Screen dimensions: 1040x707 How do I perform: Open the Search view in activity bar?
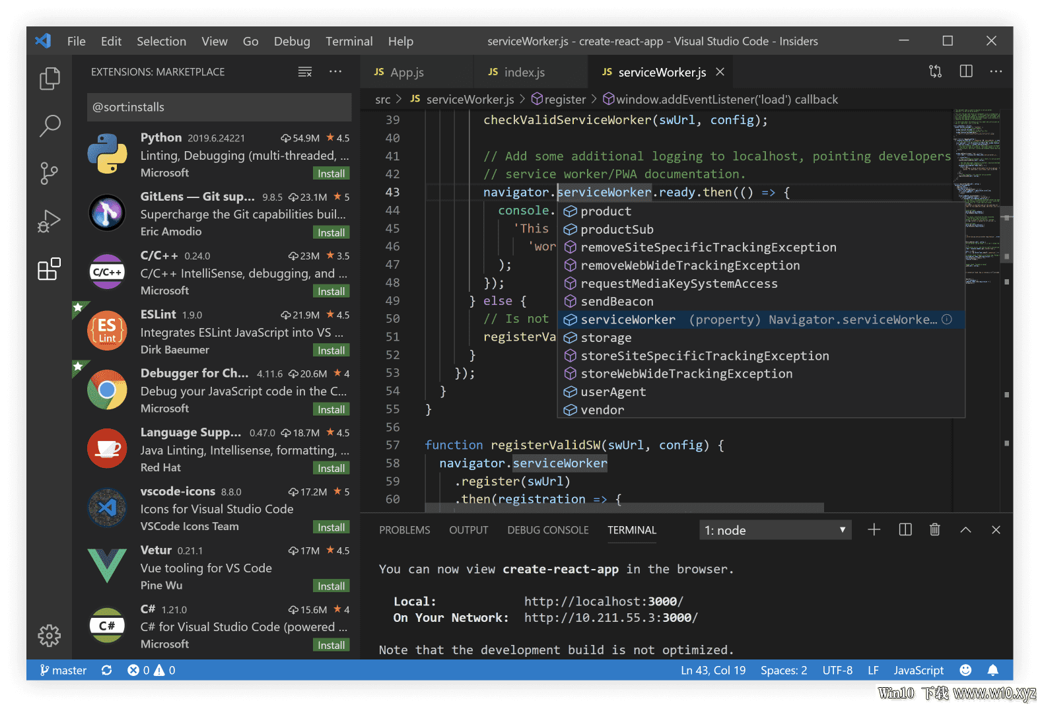(50, 125)
